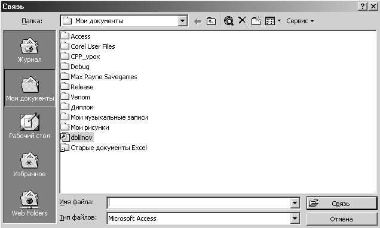Select the Старые документы Excel shortcut
Viewport: 380px width, 228px height.
click(x=104, y=148)
